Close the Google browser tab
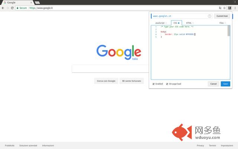The width and height of the screenshot is (238, 149). point(31,3)
